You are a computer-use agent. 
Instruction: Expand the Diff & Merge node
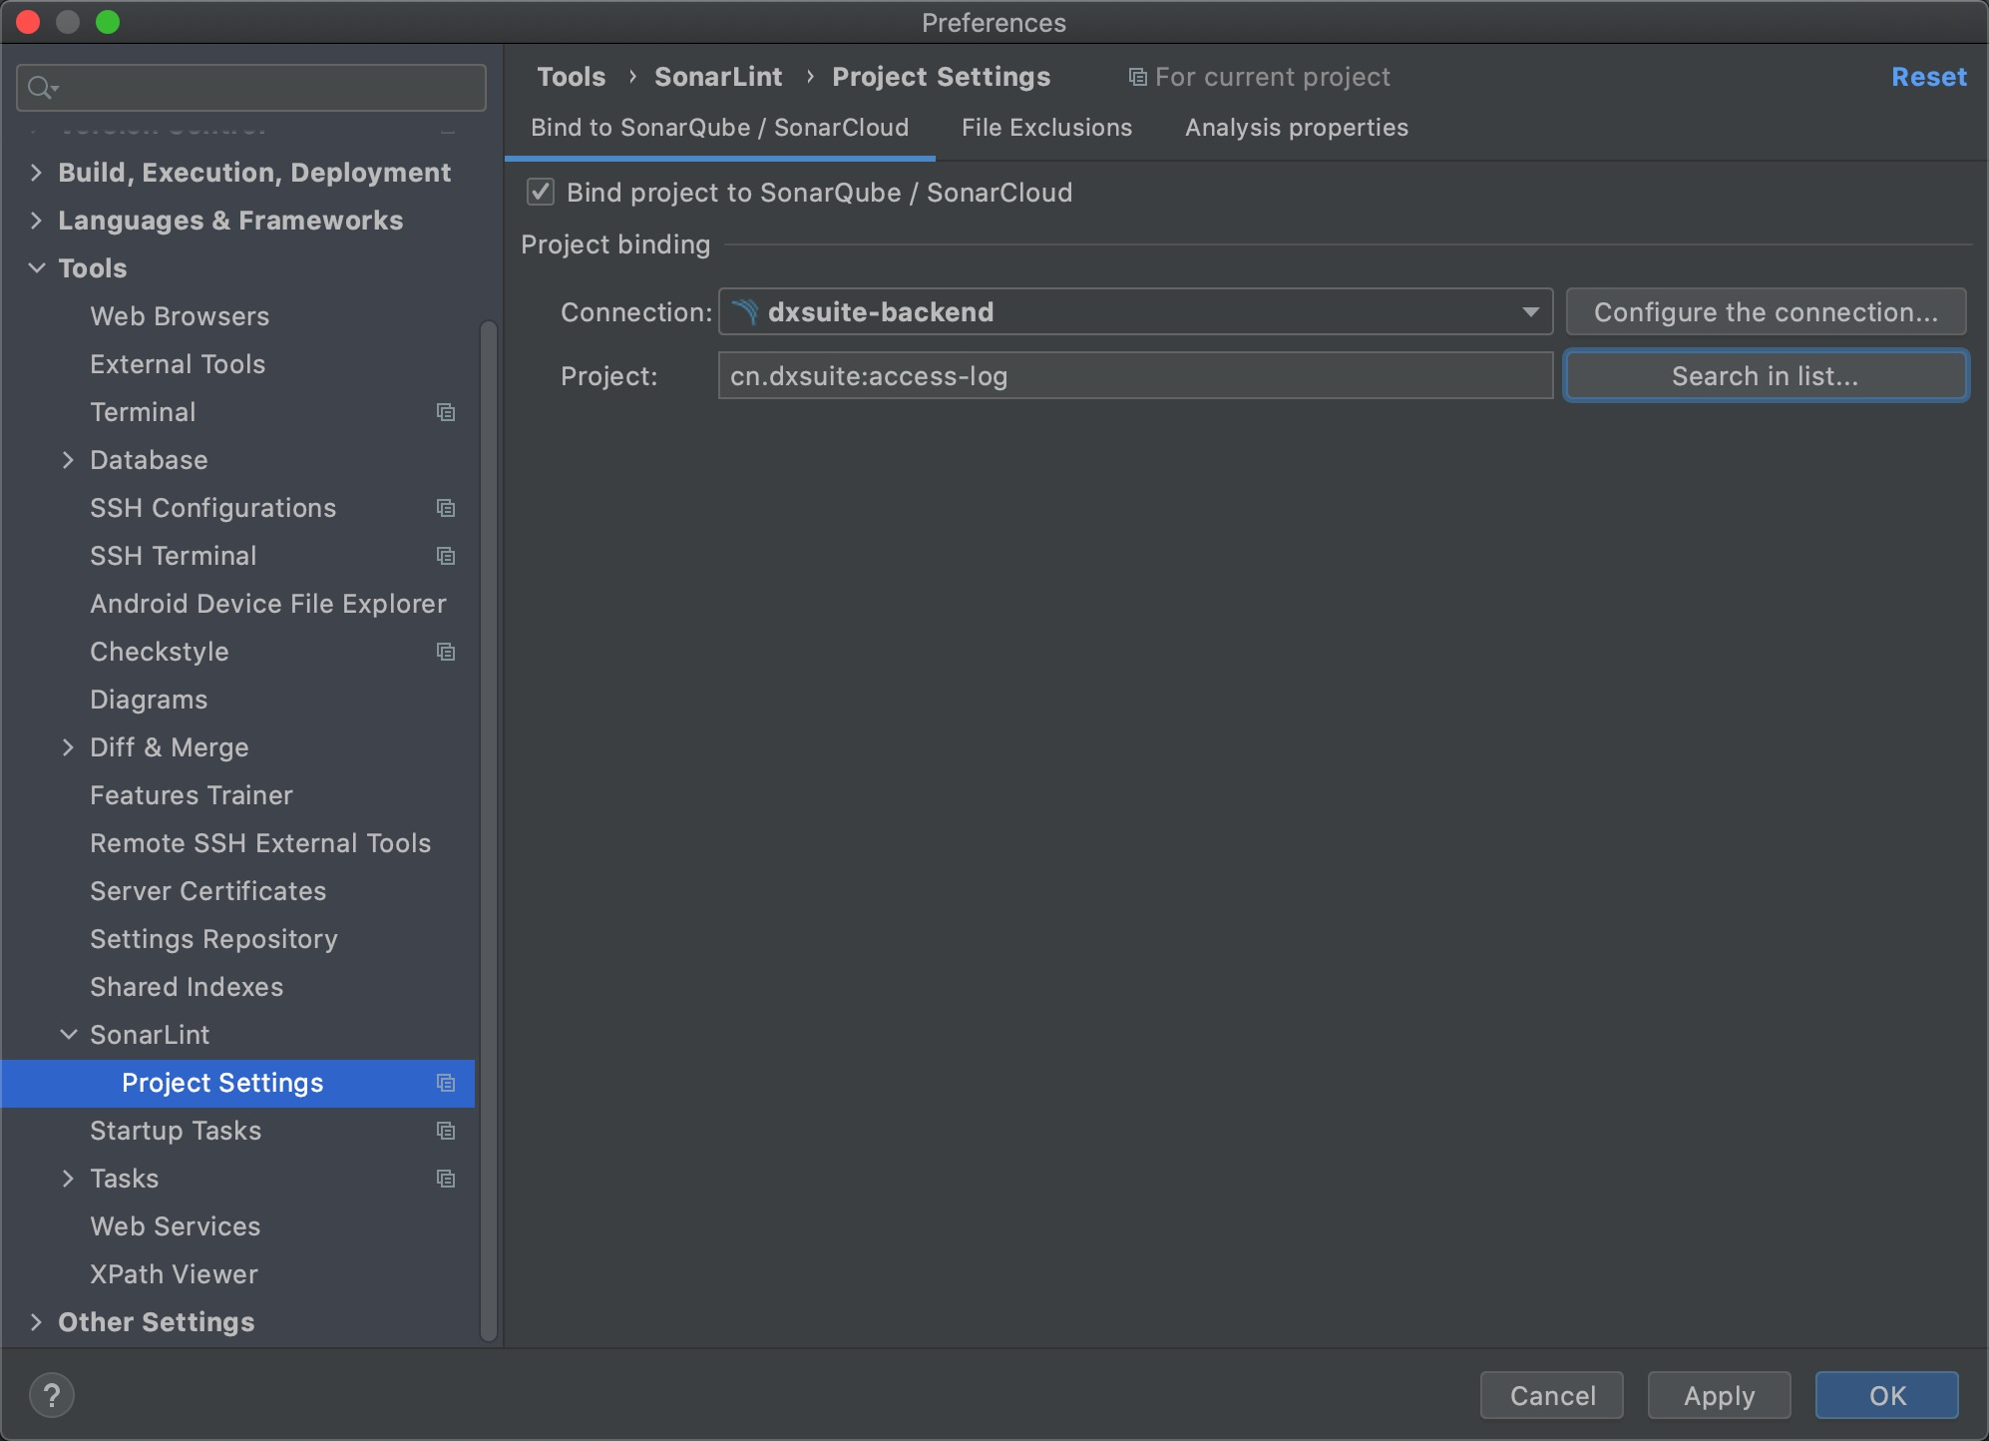click(x=68, y=747)
